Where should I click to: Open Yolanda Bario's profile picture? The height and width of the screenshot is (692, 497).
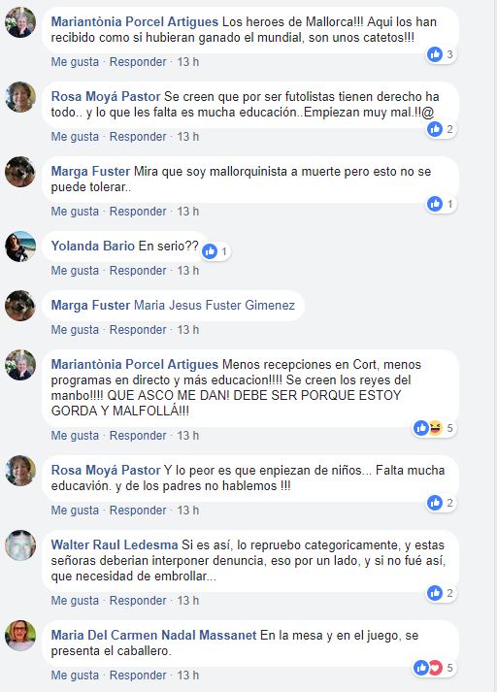(x=20, y=247)
